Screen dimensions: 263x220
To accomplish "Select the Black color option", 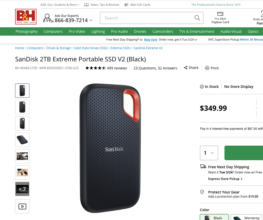I will point(214,218).
